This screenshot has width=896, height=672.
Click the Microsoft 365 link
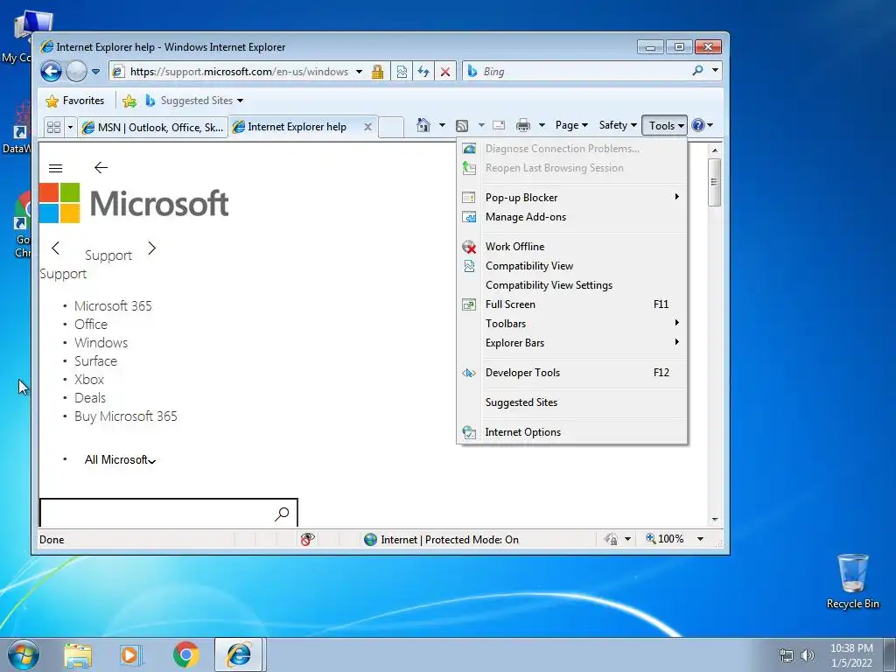[x=113, y=305]
